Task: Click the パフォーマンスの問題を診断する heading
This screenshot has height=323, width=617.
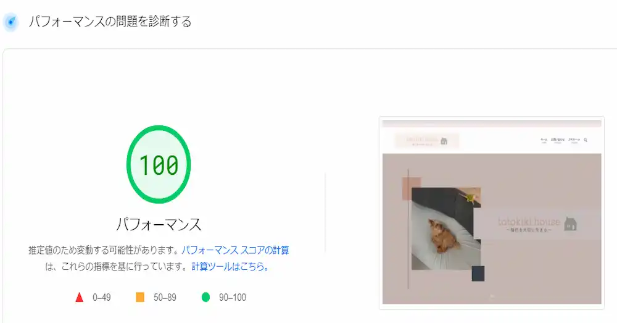Action: pyautogui.click(x=110, y=22)
